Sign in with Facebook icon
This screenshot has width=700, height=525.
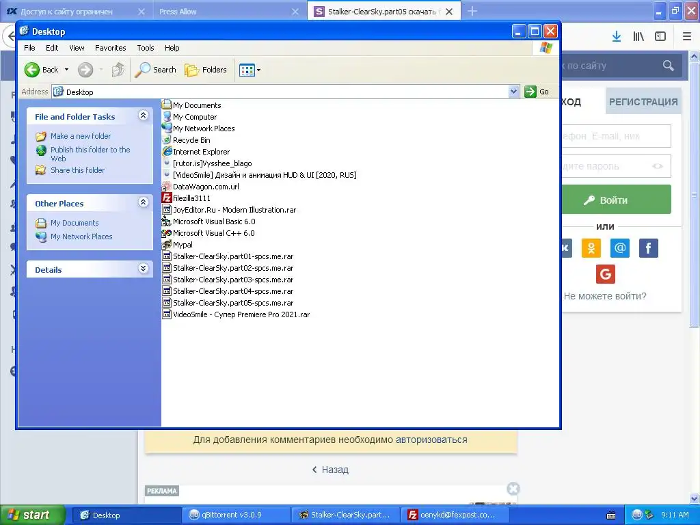tap(649, 248)
